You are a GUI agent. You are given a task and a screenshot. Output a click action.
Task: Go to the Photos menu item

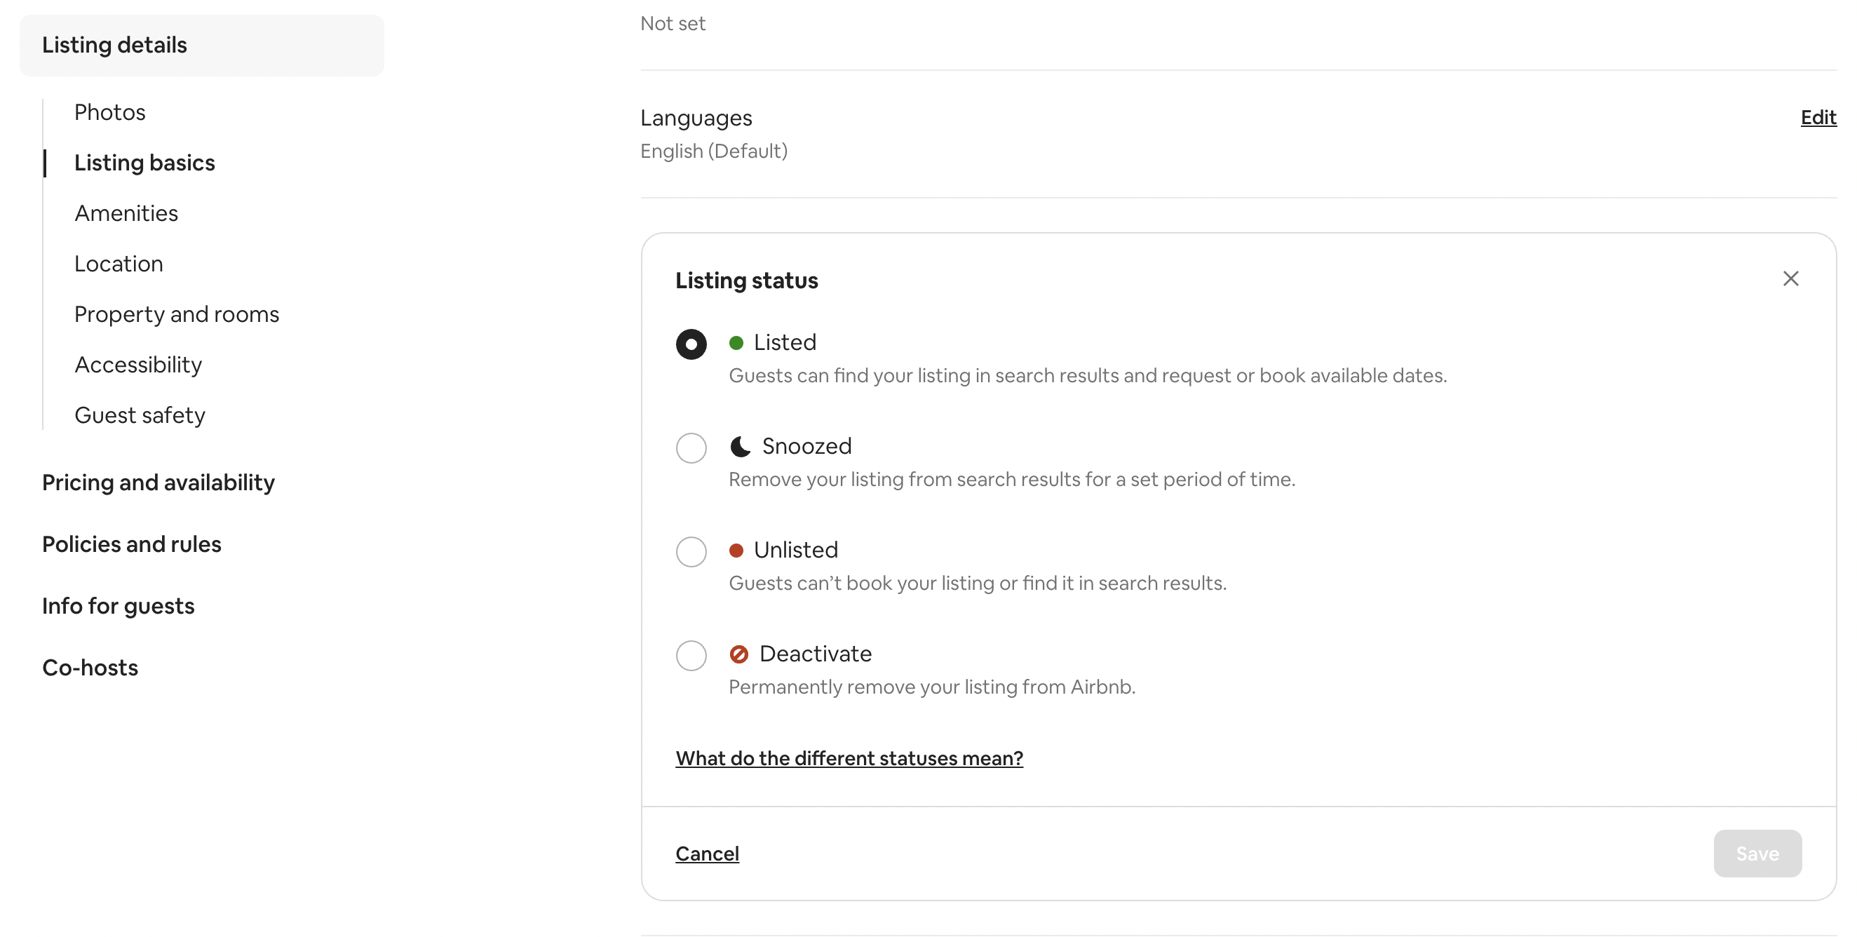click(109, 112)
